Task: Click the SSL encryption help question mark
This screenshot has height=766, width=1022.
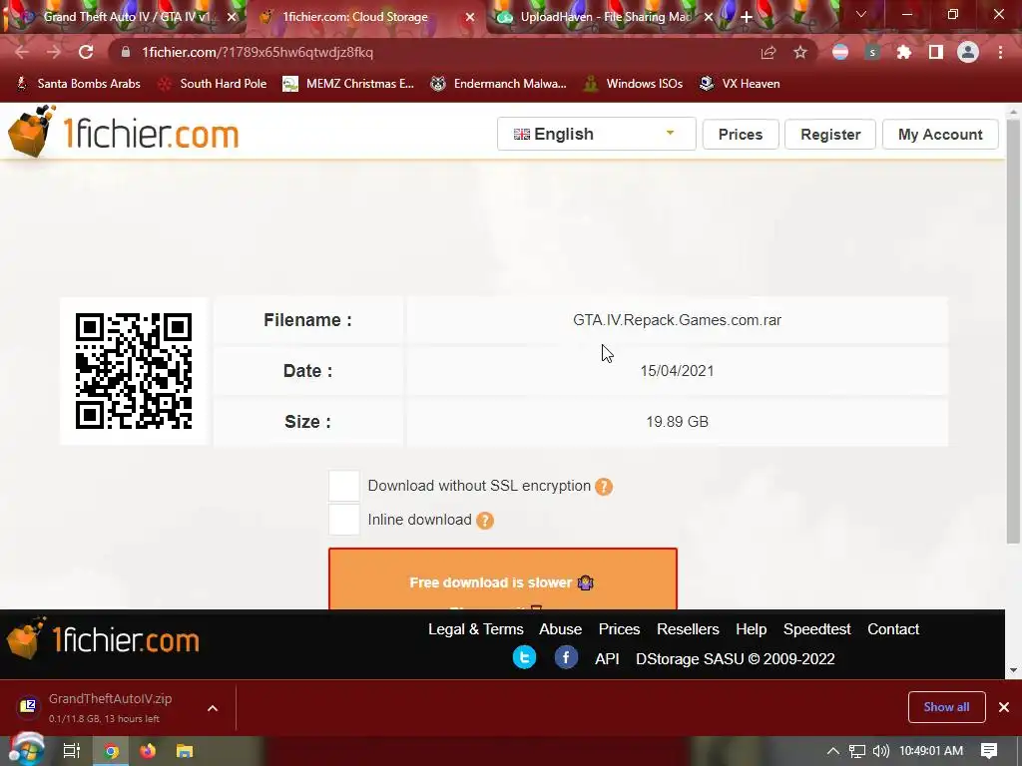Action: coord(604,487)
